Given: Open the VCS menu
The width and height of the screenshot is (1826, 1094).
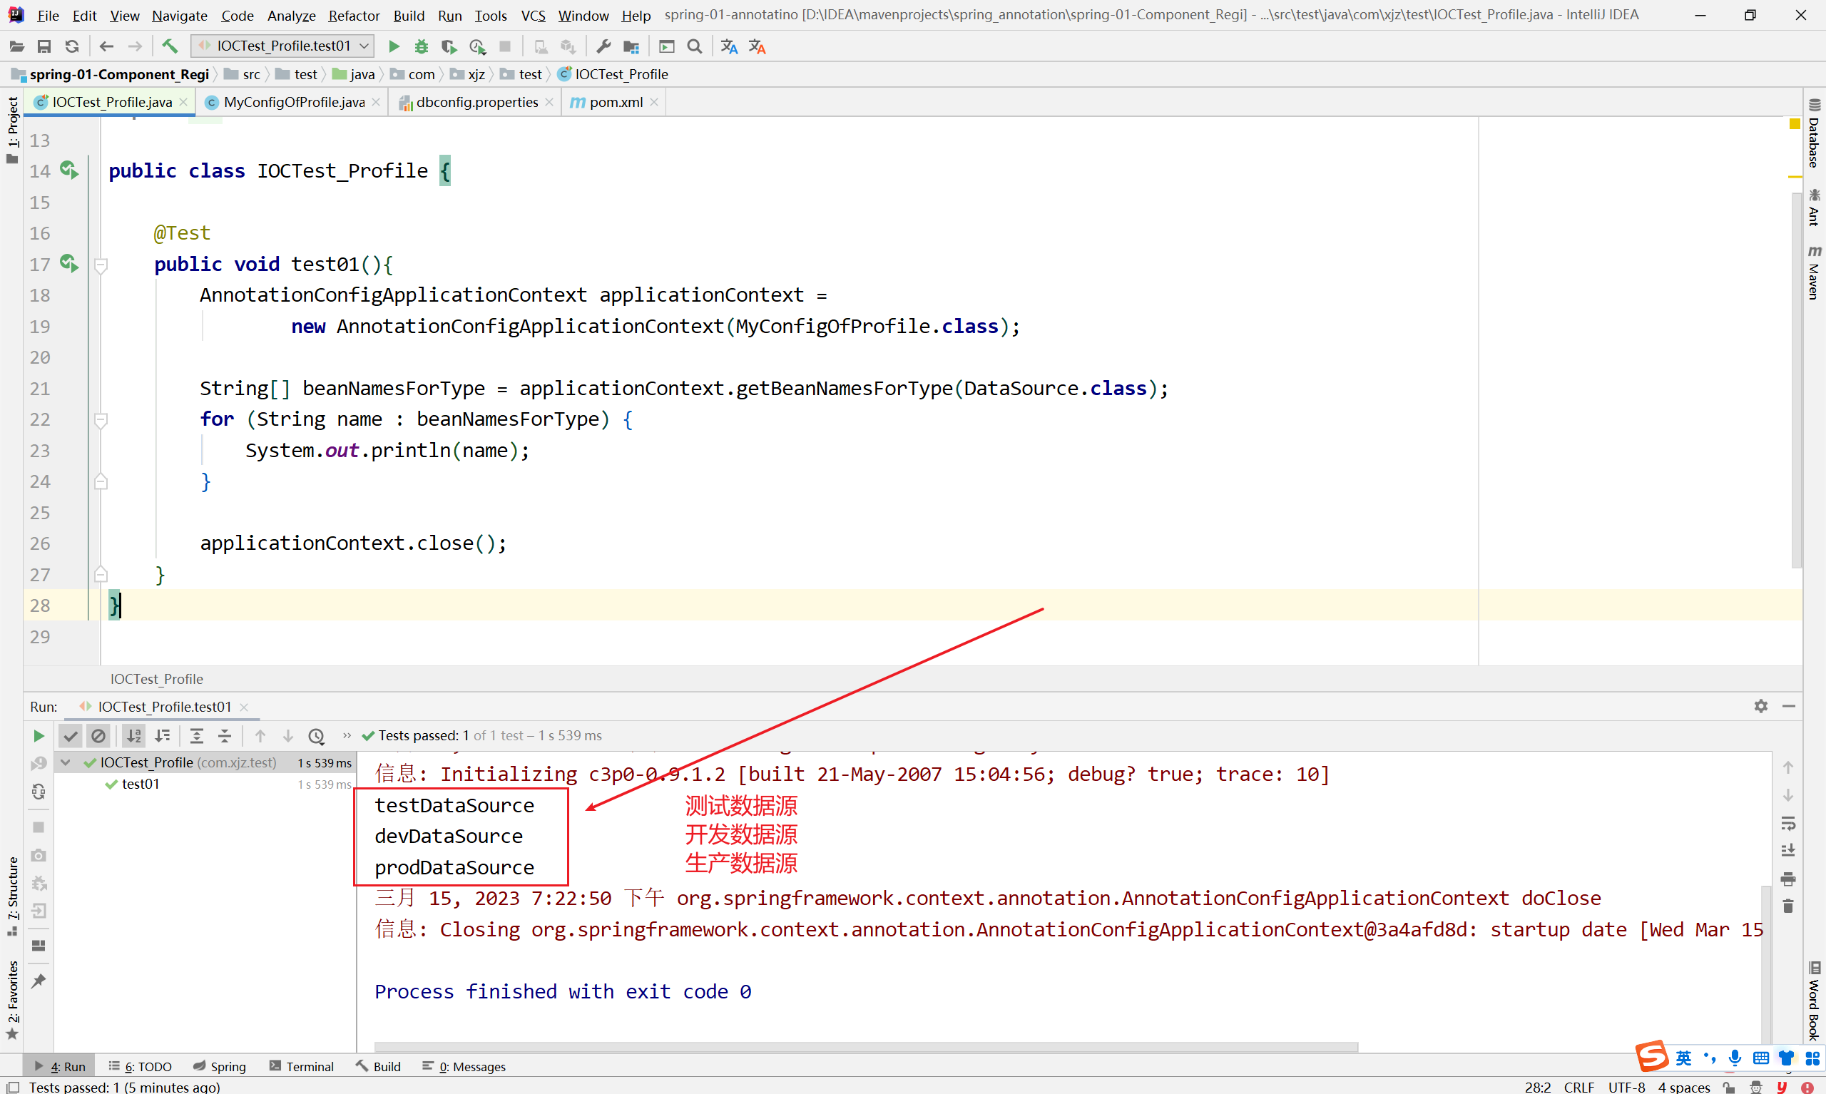Looking at the screenshot, I should coord(533,16).
